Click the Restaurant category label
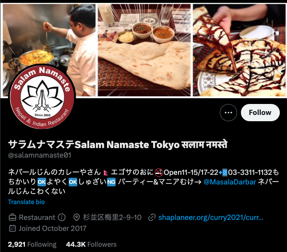 (37, 218)
